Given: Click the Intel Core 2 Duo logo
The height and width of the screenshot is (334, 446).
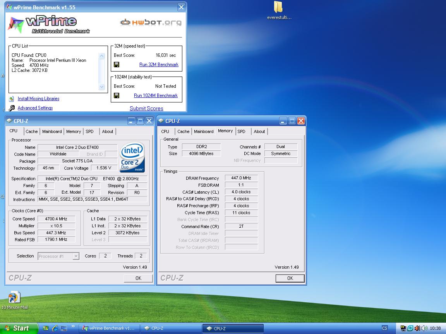Looking at the screenshot, I should click(132, 157).
